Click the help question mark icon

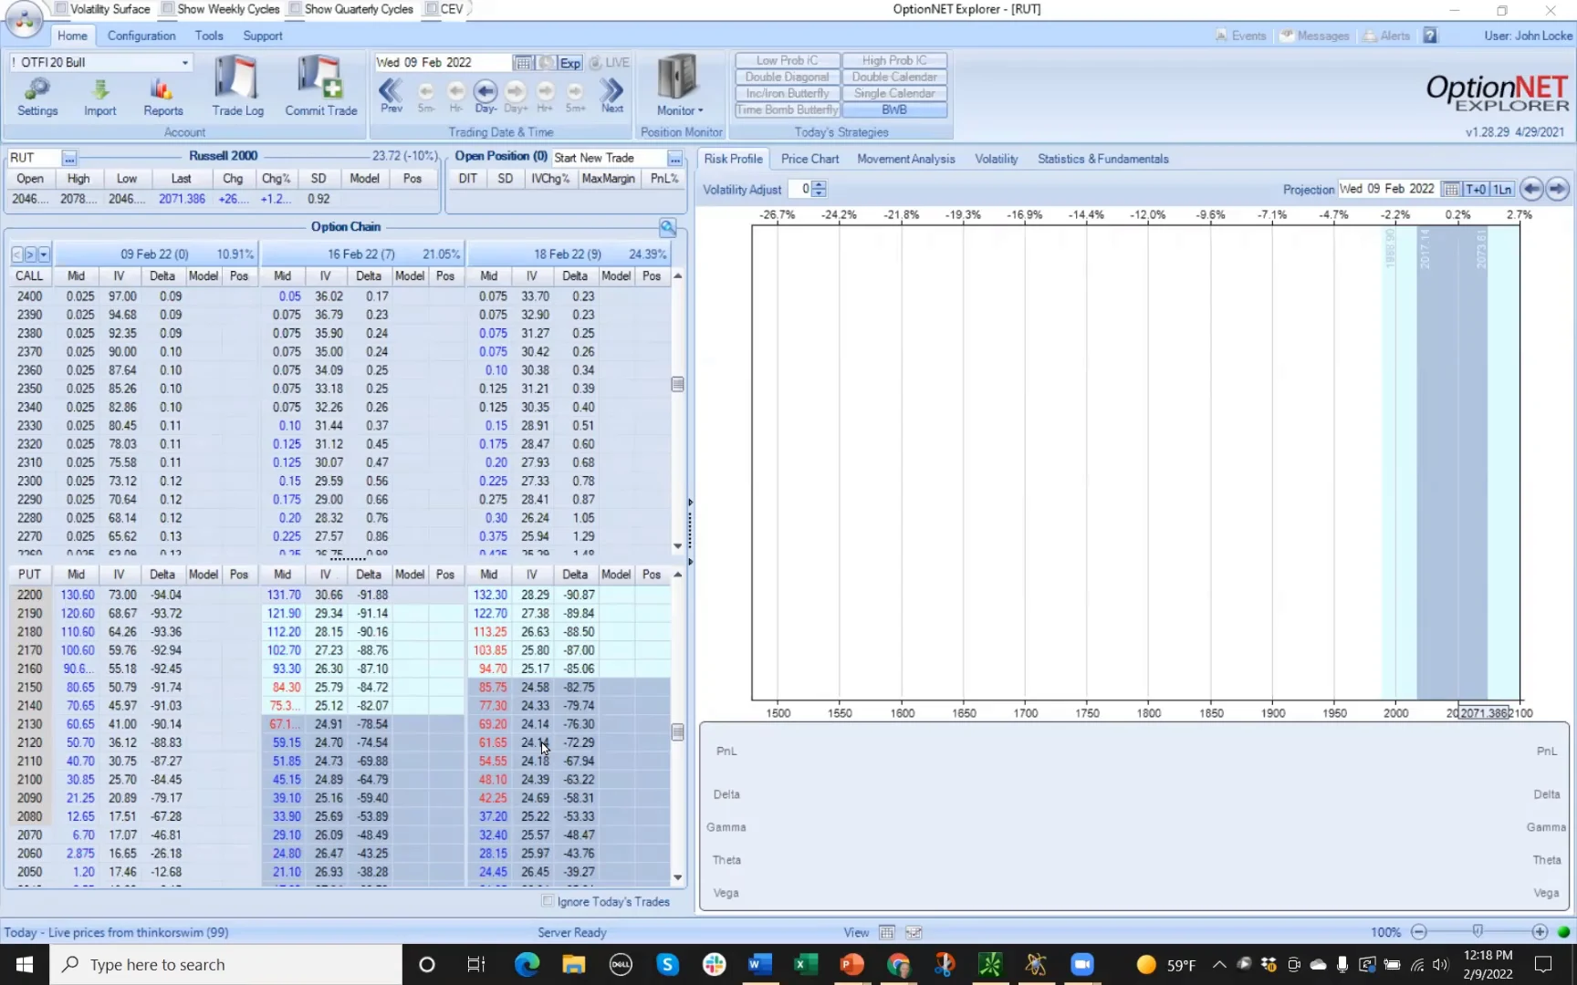click(x=1430, y=36)
